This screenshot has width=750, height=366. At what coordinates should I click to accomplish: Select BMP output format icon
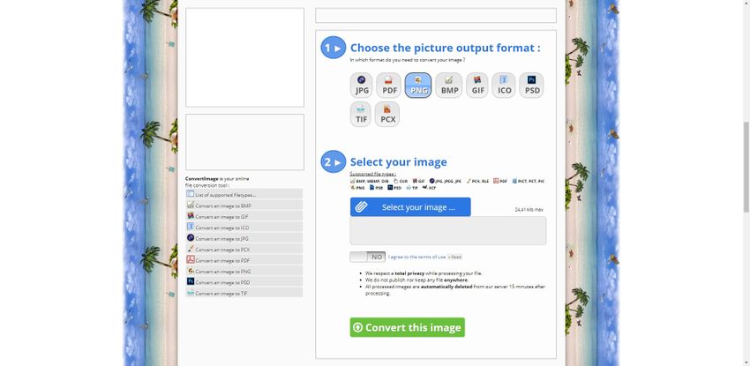point(450,86)
